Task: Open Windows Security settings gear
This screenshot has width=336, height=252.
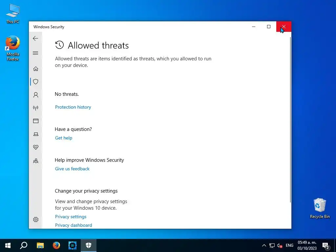Action: coord(36,220)
